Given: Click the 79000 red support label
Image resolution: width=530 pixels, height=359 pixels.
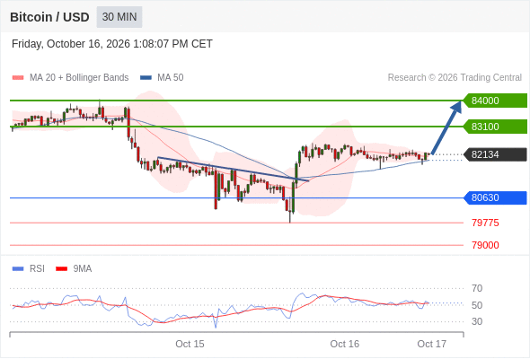Looking at the screenshot, I should tap(485, 245).
